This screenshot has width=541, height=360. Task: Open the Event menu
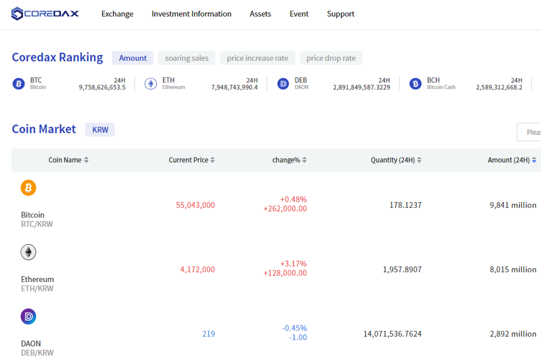click(x=299, y=14)
